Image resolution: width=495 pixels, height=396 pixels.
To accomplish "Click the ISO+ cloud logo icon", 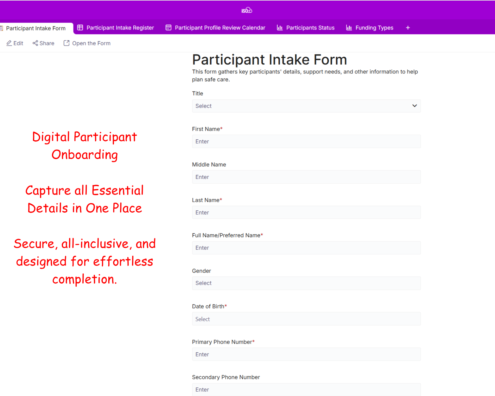I will pyautogui.click(x=247, y=10).
